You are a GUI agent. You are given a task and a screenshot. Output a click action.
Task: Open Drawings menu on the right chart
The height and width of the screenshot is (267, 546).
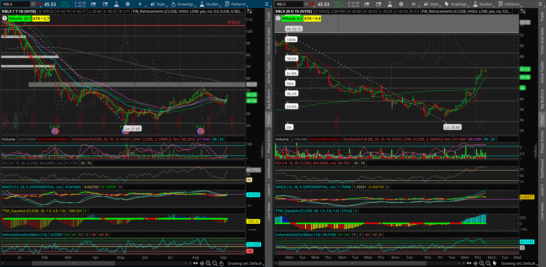pyautogui.click(x=457, y=4)
